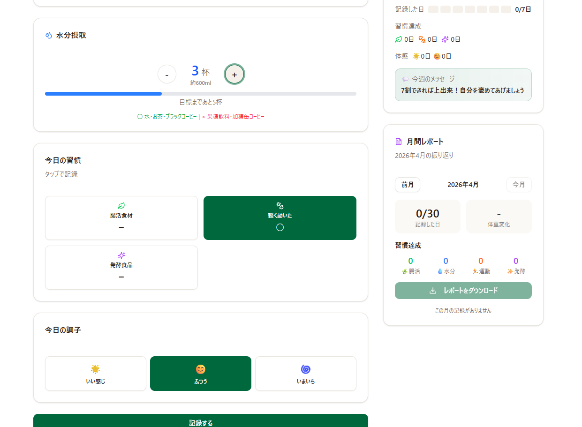Toggle the 腸活食材 habit card

pyautogui.click(x=121, y=218)
